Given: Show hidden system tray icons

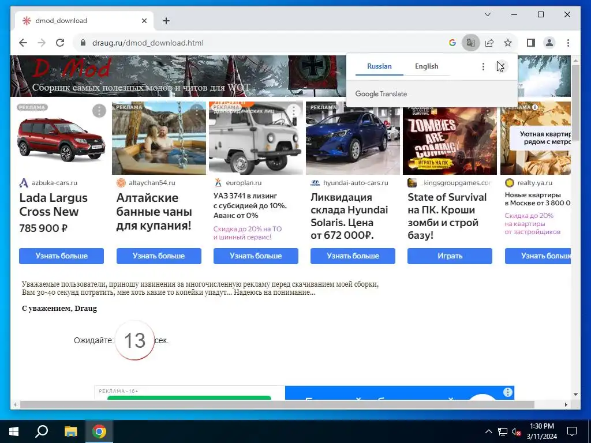Looking at the screenshot, I should point(488,431).
